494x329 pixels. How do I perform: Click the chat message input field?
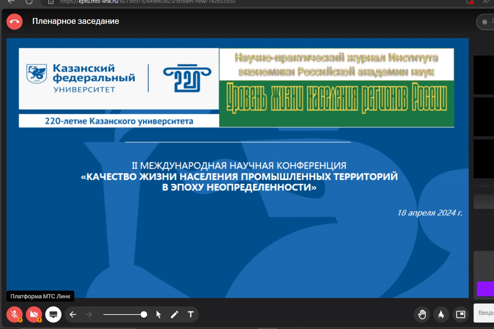(485, 313)
